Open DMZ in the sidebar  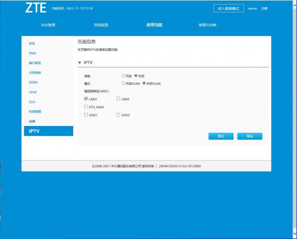[32, 53]
